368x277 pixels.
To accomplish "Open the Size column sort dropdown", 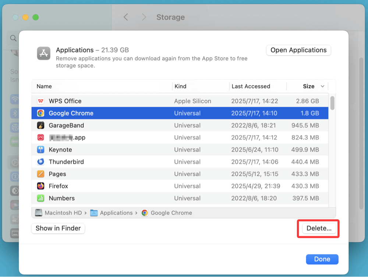I will pyautogui.click(x=322, y=86).
